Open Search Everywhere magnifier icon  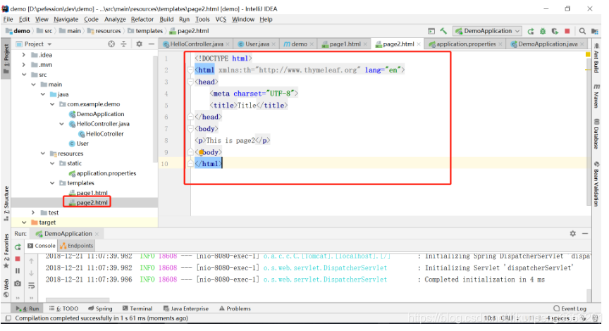pyautogui.click(x=582, y=31)
